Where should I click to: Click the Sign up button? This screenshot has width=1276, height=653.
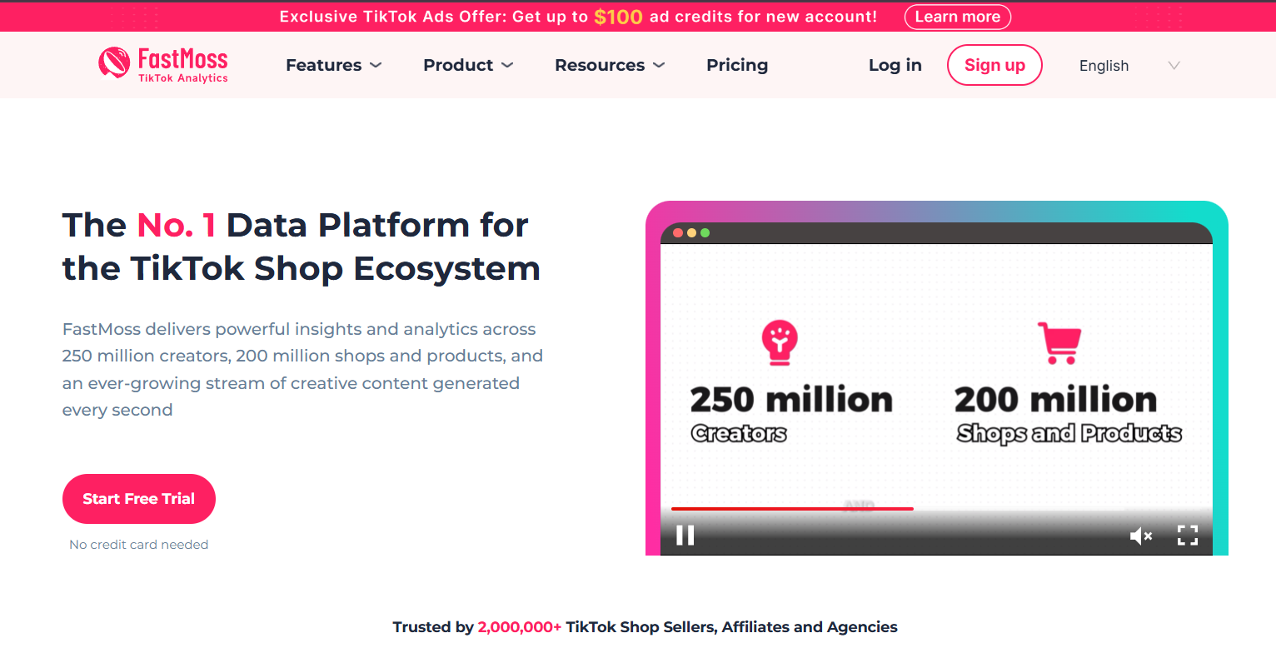[x=994, y=65]
